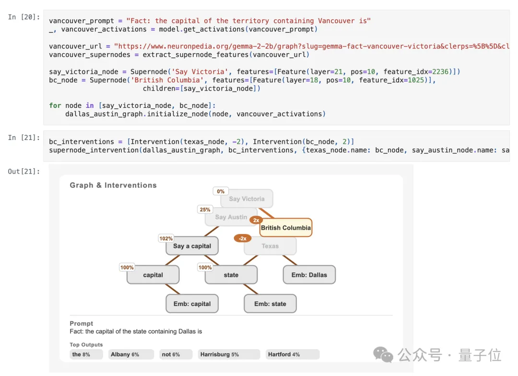Click the Emb: Dallas node
Viewport: 518px width, 376px height.
coord(309,275)
